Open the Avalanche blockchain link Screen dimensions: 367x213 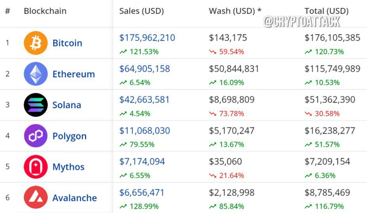(x=75, y=198)
